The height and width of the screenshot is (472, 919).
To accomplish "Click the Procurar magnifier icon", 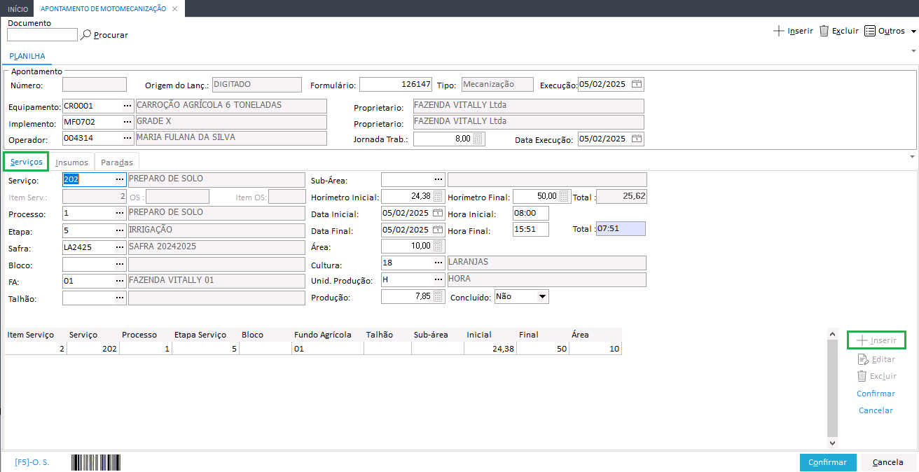I will click(x=86, y=34).
